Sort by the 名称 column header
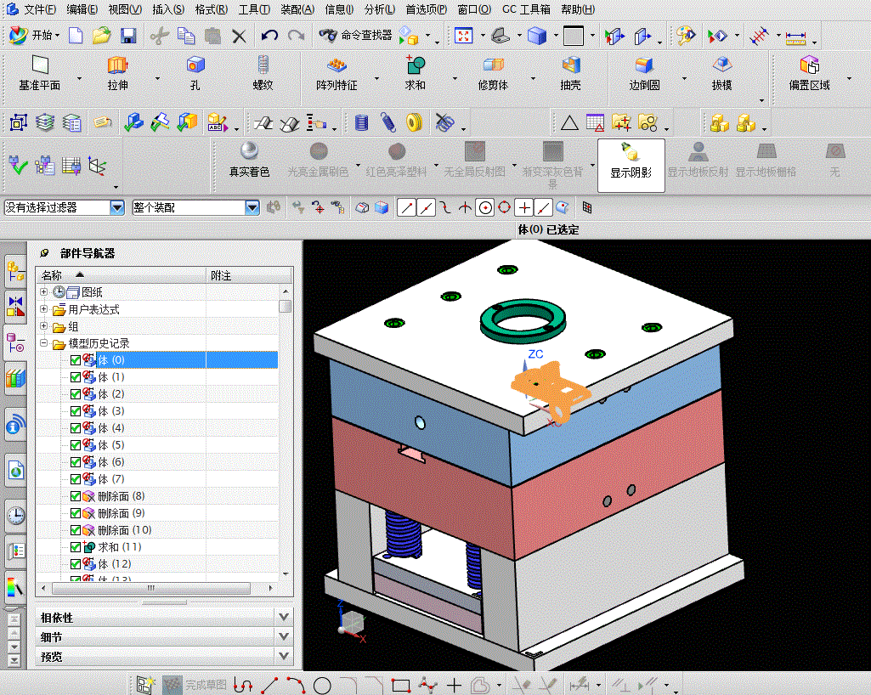Image resolution: width=871 pixels, height=695 pixels. pyautogui.click(x=122, y=275)
